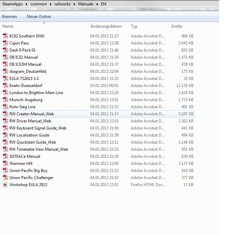Click PDF icon of RW Creator Manual_Web
This screenshot has height=235, width=243.
[5, 114]
